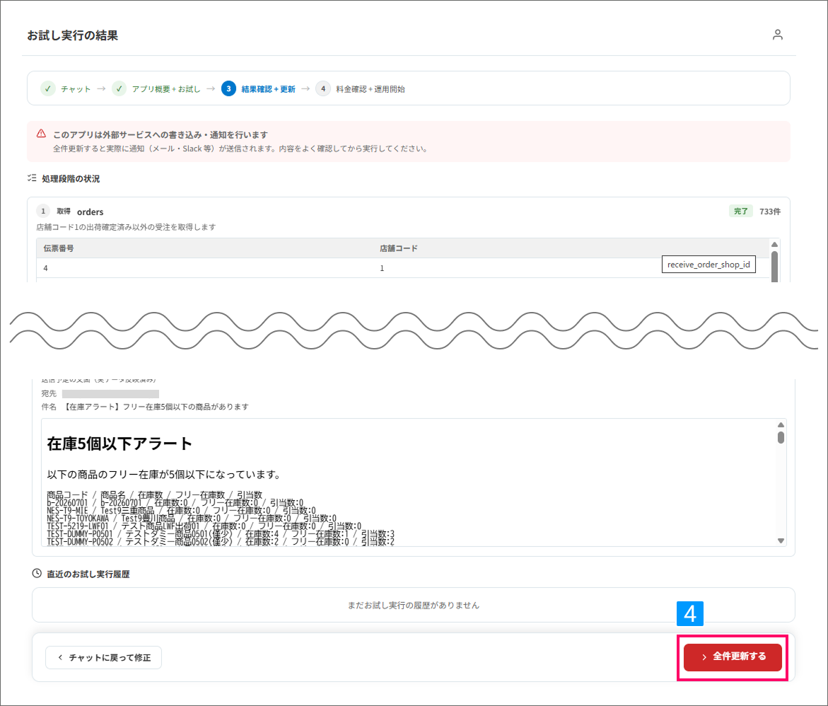Click the NES-T9-TOYOKAWA product row
The image size is (828, 706).
click(191, 519)
